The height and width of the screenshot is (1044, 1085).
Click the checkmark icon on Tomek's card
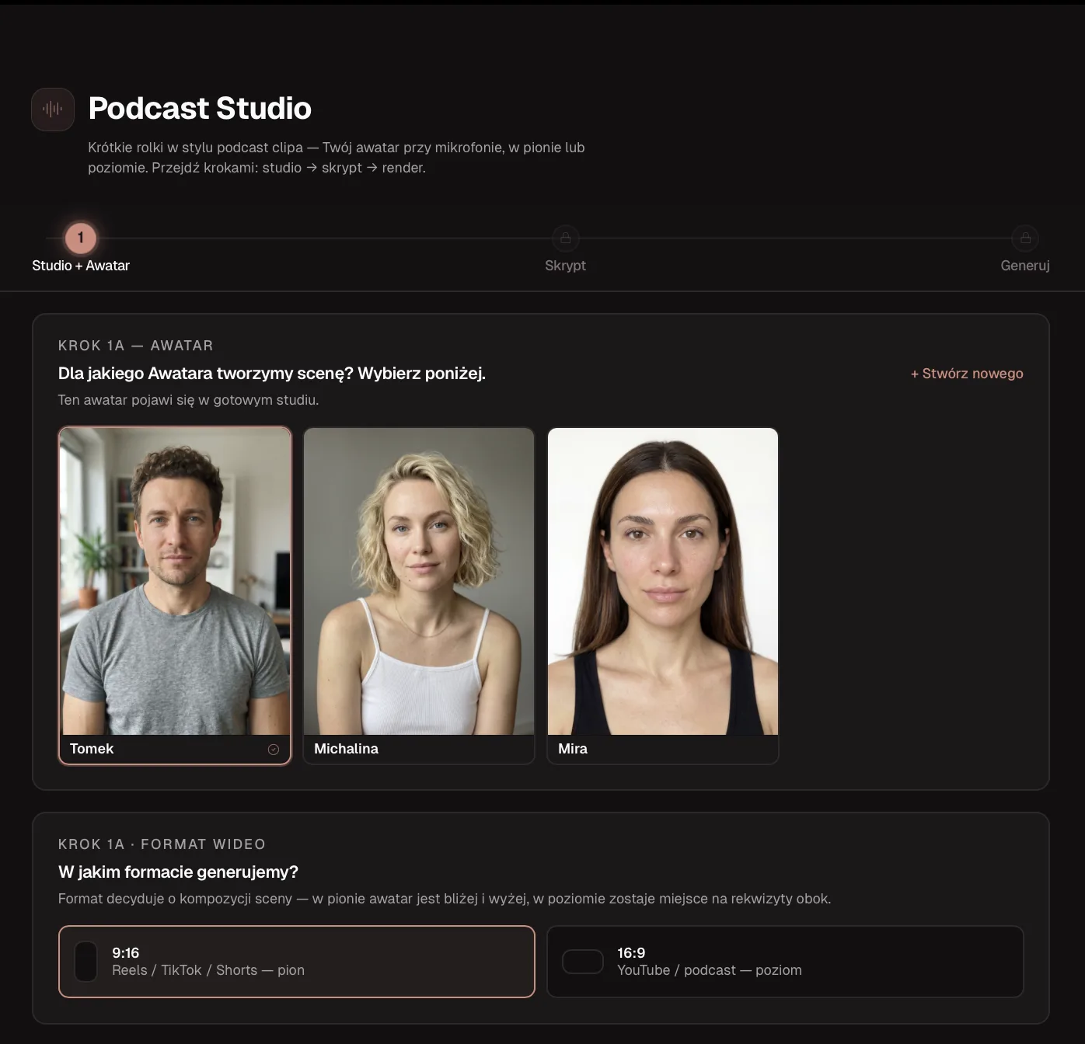pos(274,750)
